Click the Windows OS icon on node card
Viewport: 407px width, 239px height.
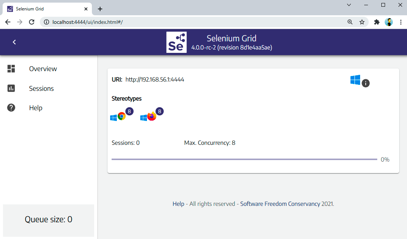click(355, 80)
